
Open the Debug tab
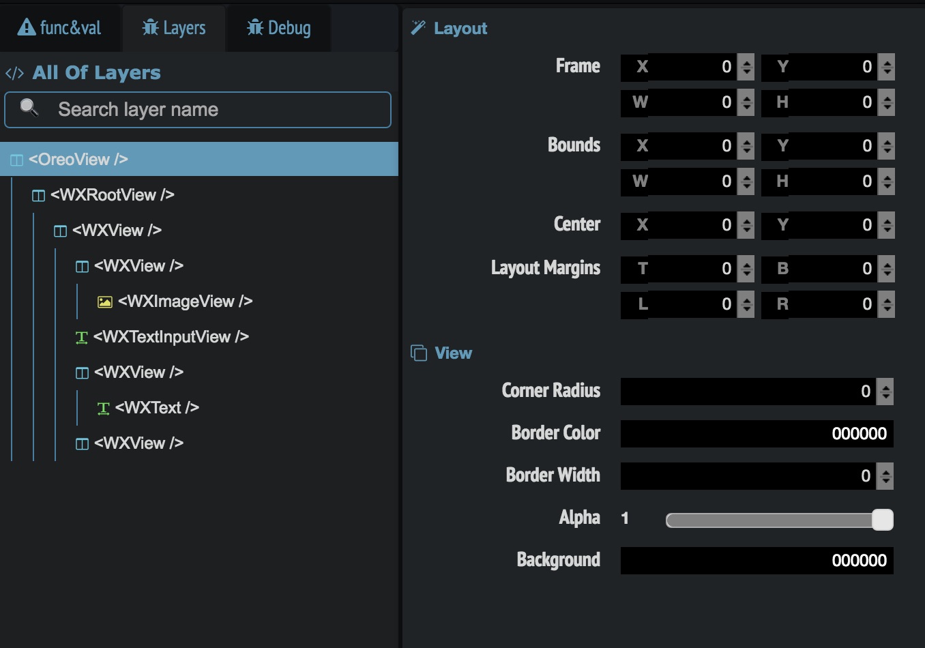(279, 28)
